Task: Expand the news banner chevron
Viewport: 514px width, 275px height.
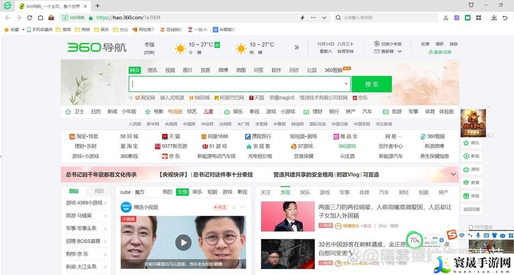Action: (x=453, y=174)
